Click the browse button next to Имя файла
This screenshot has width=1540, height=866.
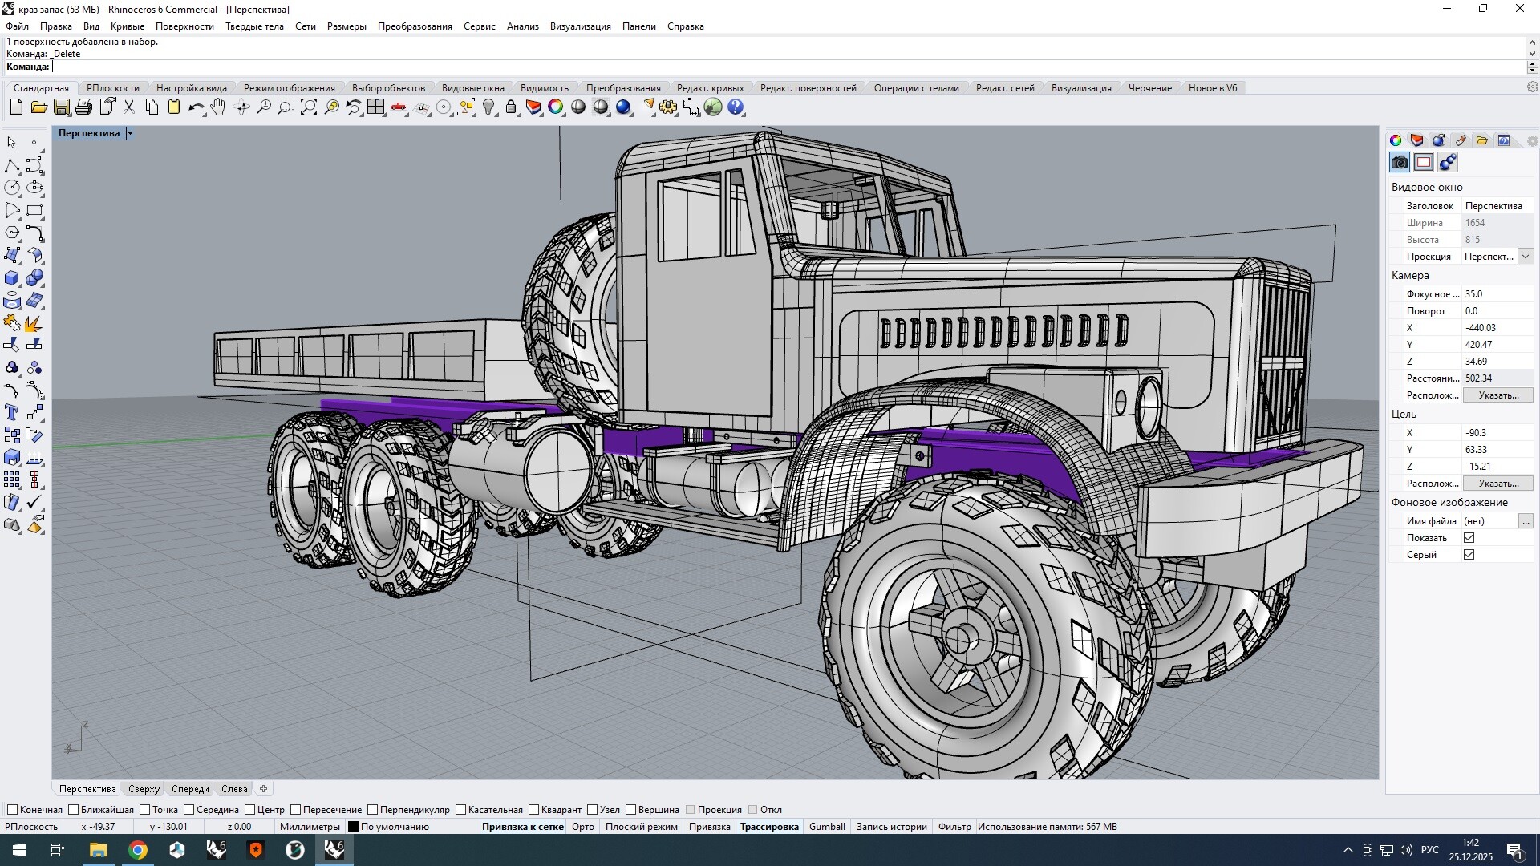[1525, 521]
